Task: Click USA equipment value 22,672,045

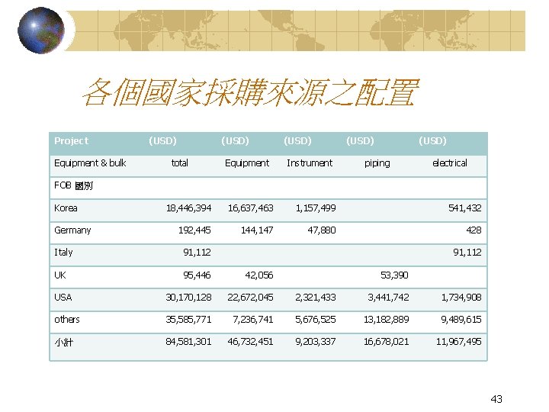Action: [x=250, y=298]
